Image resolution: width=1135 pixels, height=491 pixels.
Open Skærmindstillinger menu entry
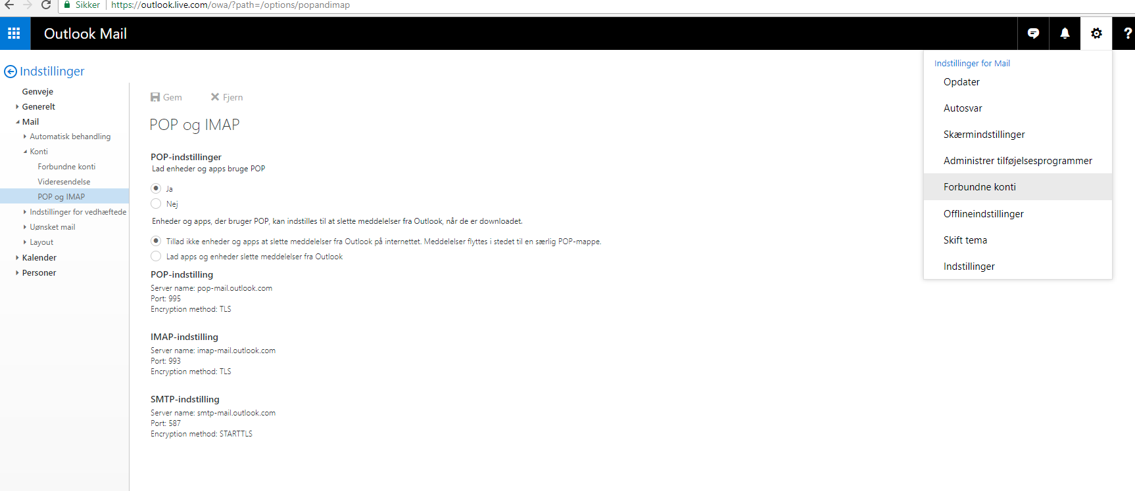click(1018, 135)
